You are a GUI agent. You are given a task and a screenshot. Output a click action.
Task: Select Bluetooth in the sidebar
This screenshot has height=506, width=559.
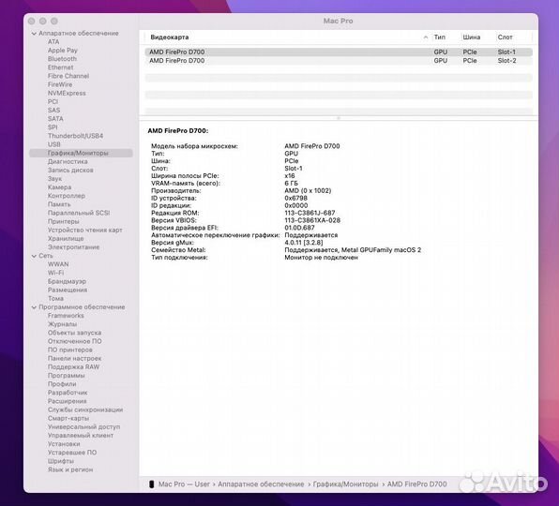[62, 59]
